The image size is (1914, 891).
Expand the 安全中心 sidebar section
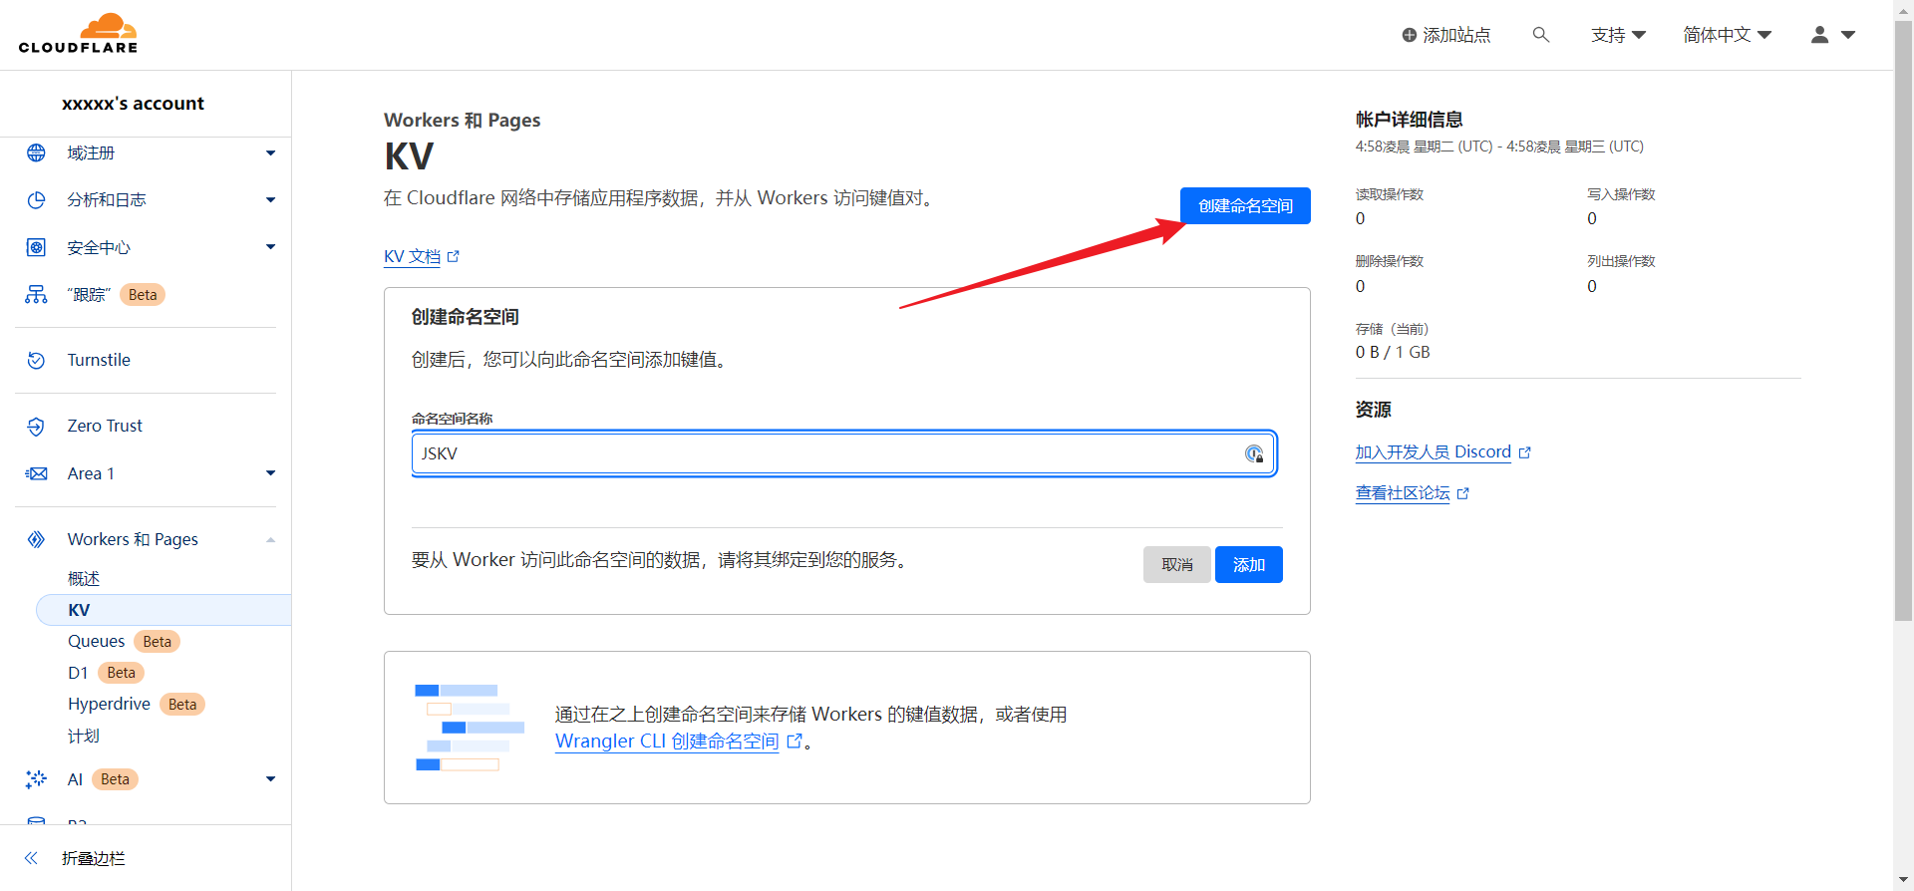pyautogui.click(x=270, y=247)
